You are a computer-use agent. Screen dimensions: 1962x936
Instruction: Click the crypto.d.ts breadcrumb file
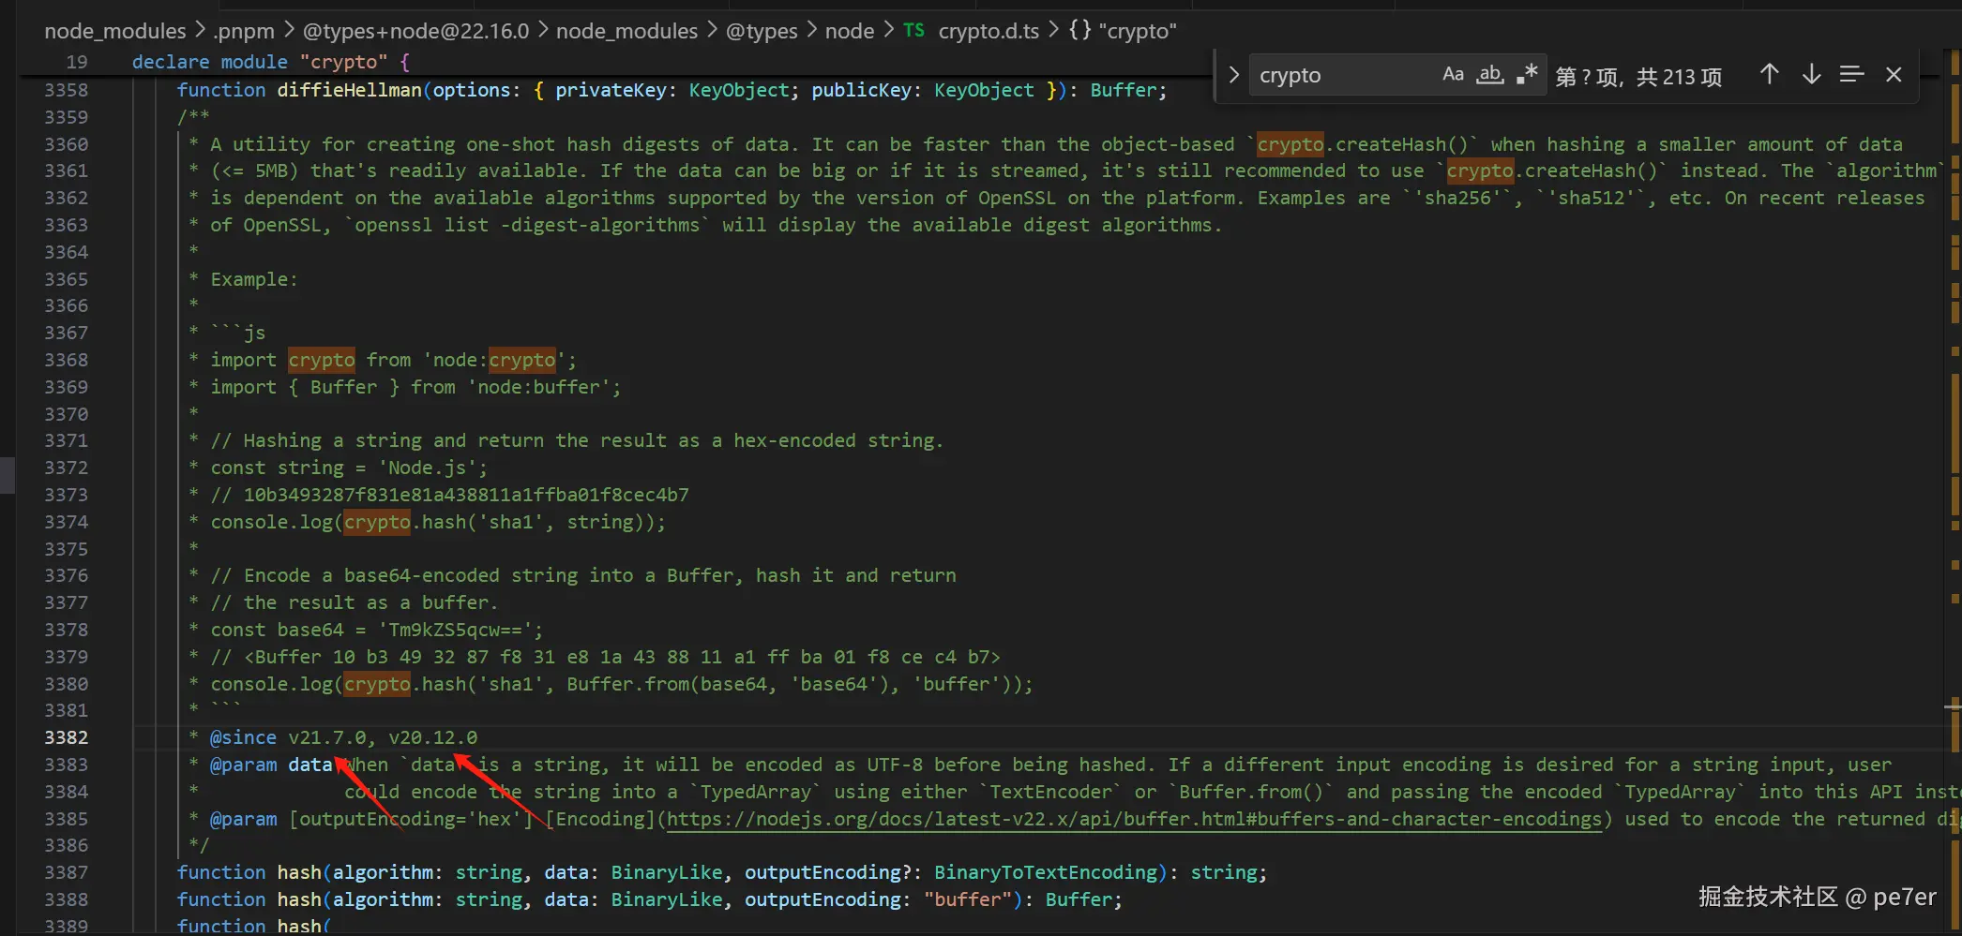pyautogui.click(x=989, y=31)
